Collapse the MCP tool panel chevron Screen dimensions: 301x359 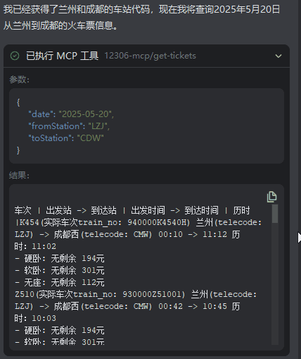pyautogui.click(x=278, y=56)
